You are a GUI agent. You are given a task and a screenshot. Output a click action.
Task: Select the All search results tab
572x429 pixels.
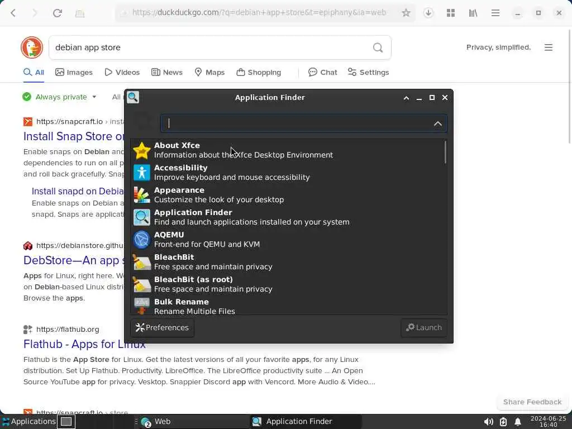pos(34,72)
